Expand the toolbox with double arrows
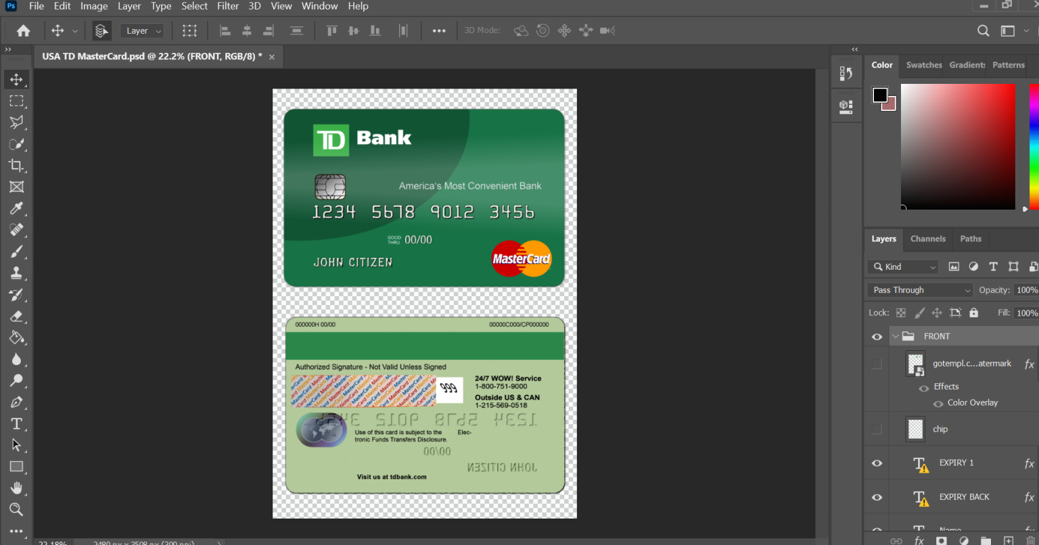 8,49
